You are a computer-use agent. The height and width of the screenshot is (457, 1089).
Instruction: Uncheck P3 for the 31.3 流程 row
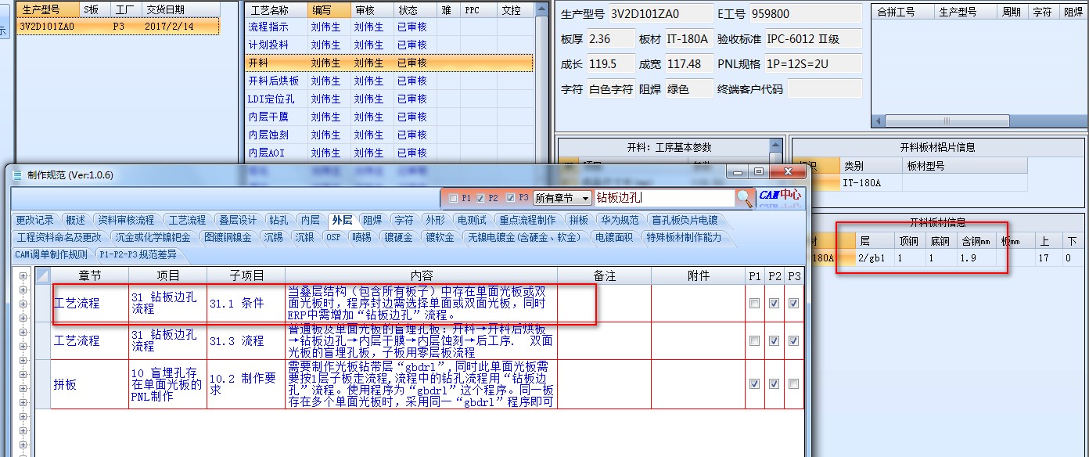pos(794,341)
